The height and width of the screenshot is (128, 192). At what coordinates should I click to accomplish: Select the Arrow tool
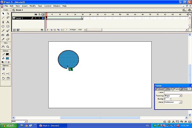pyautogui.click(x=3, y=14)
